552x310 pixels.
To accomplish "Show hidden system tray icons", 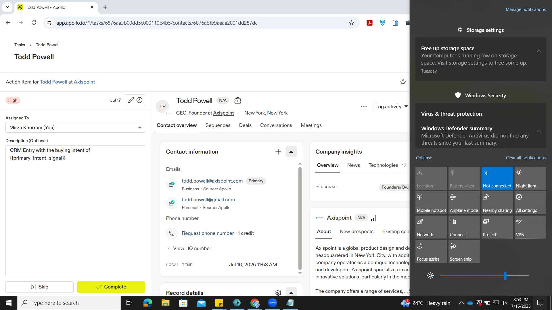I will 461,303.
